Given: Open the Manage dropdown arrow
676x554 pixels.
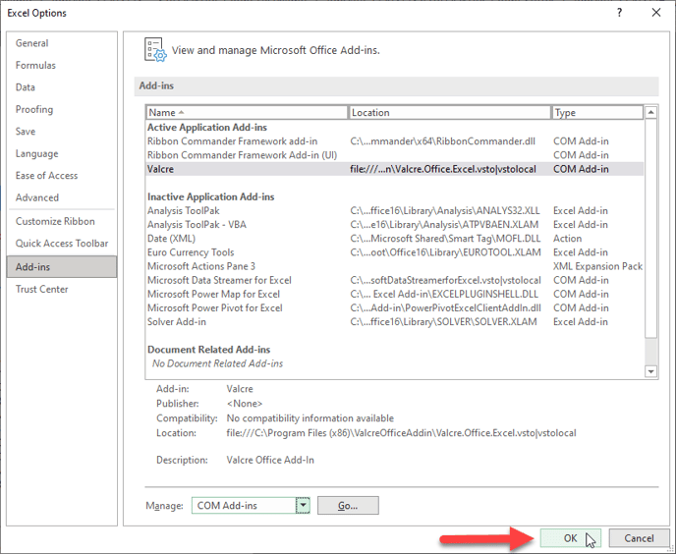Looking at the screenshot, I should point(304,505).
